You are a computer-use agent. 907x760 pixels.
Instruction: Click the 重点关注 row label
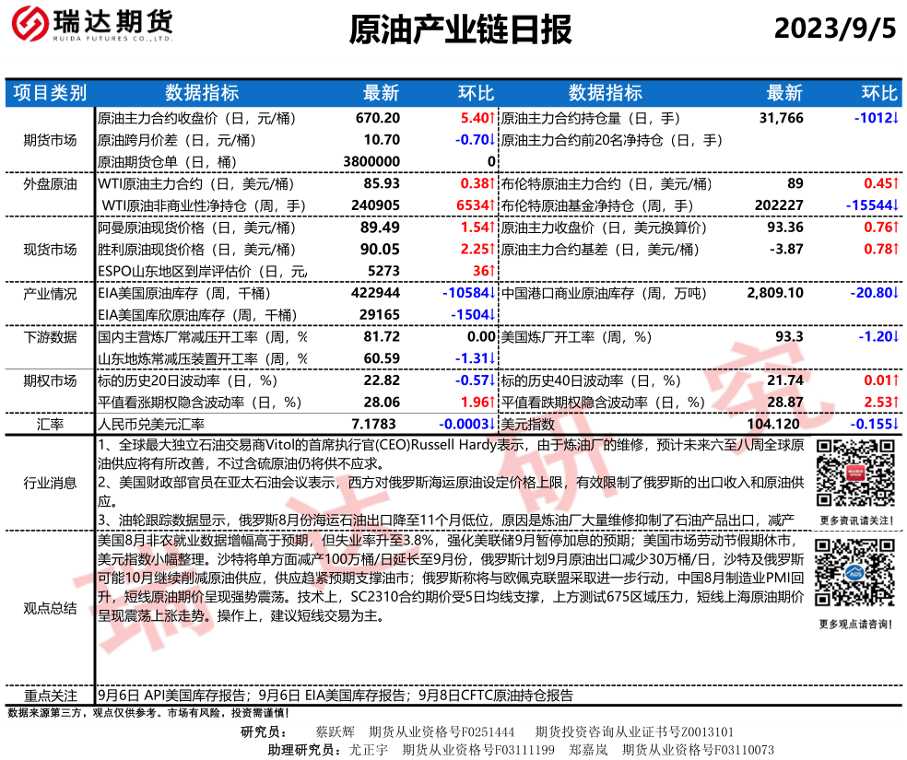pos(50,696)
